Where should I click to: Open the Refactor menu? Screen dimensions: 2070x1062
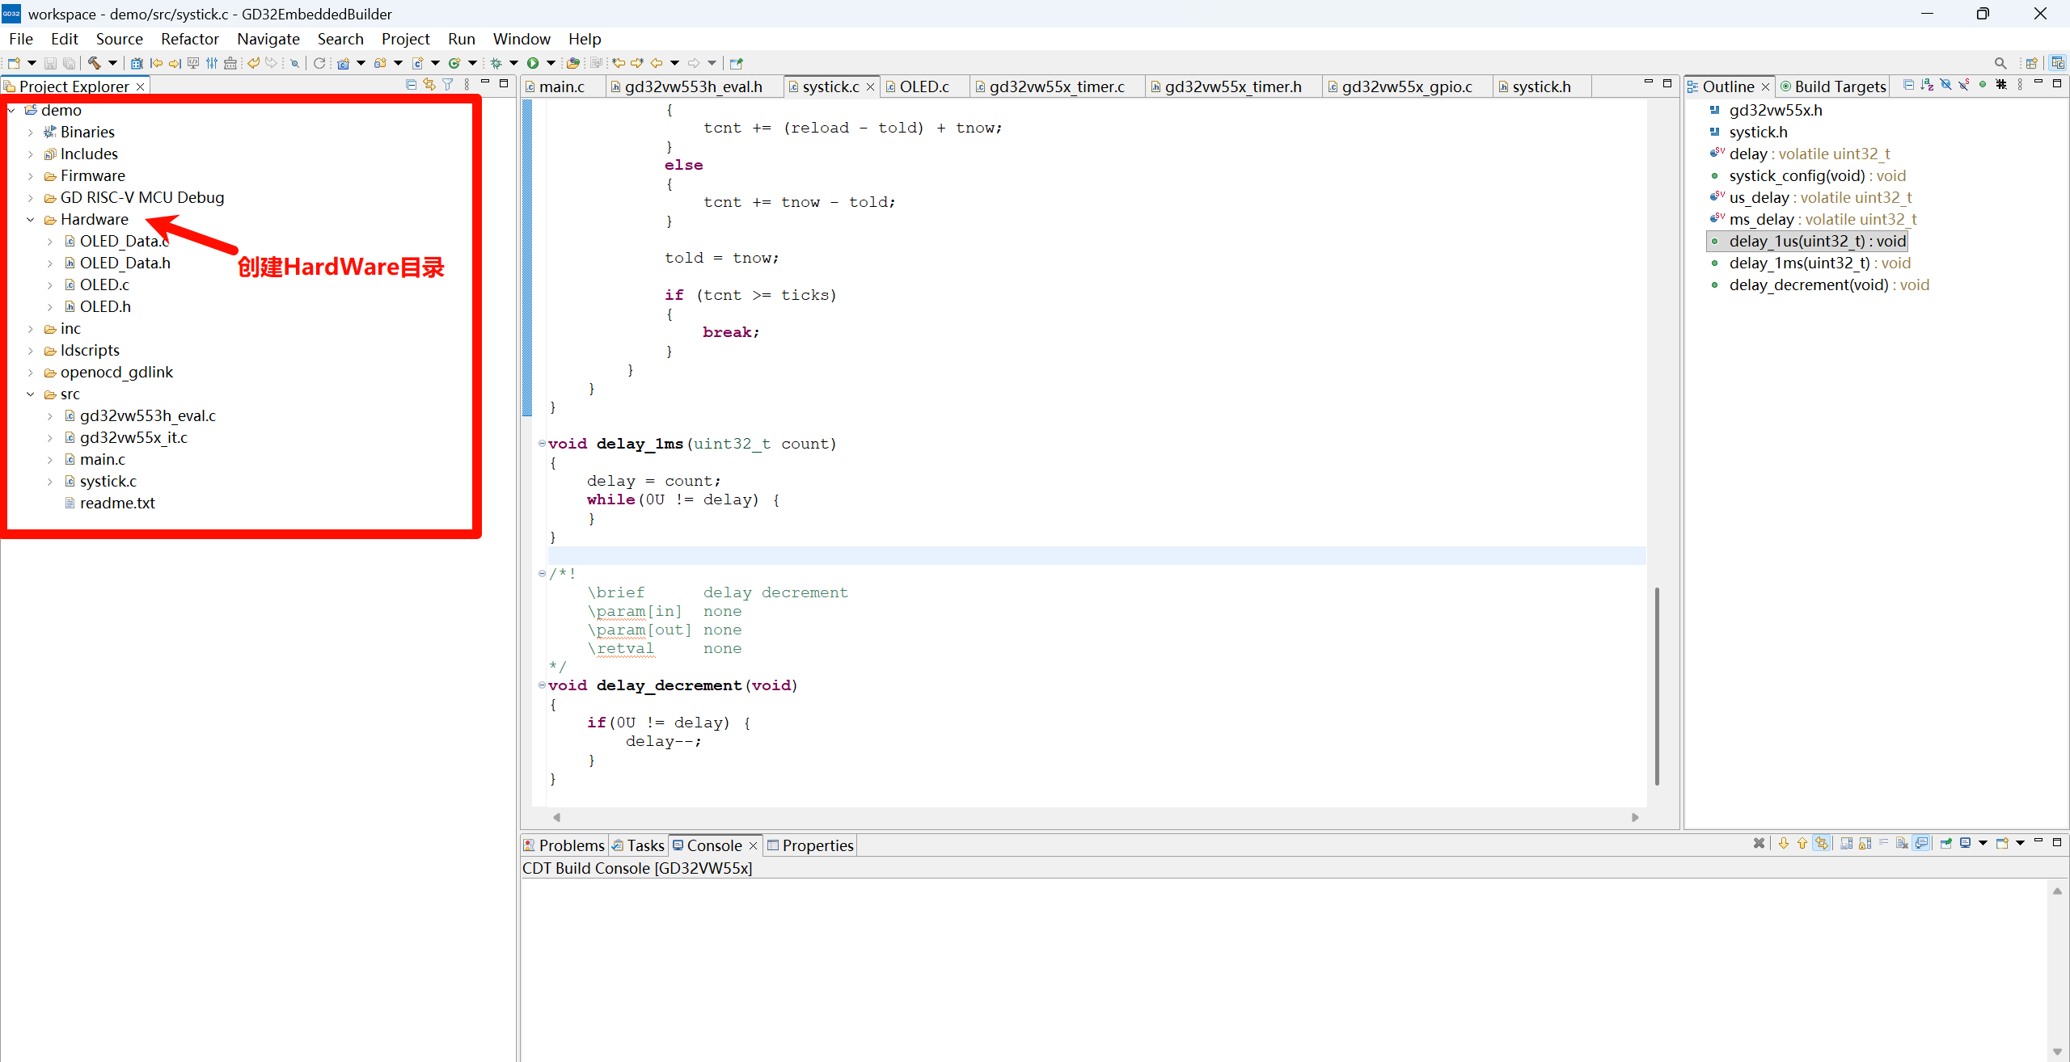tap(189, 39)
